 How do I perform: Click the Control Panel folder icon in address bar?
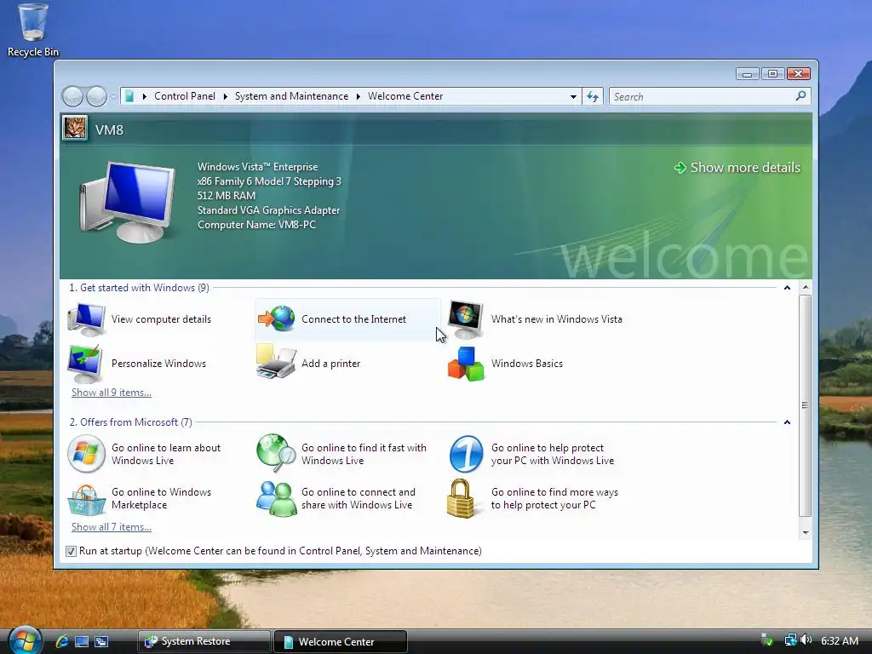click(x=129, y=96)
